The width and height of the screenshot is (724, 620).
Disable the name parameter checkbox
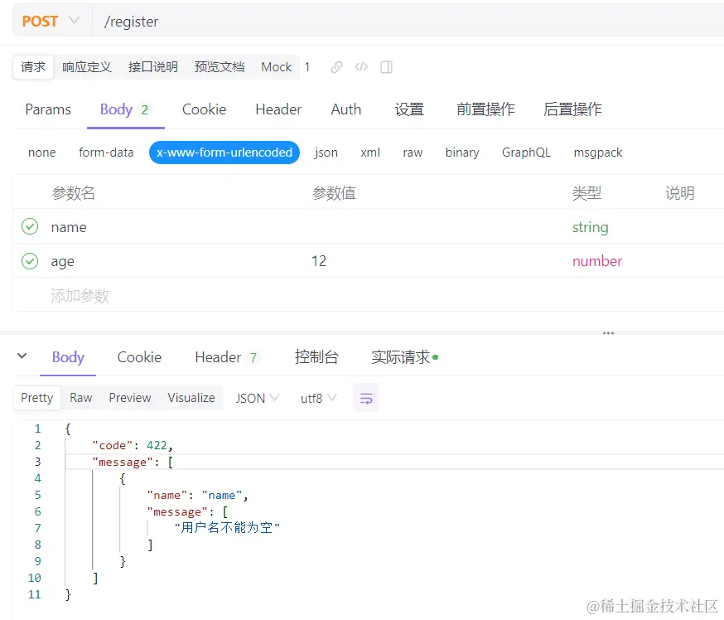30,226
